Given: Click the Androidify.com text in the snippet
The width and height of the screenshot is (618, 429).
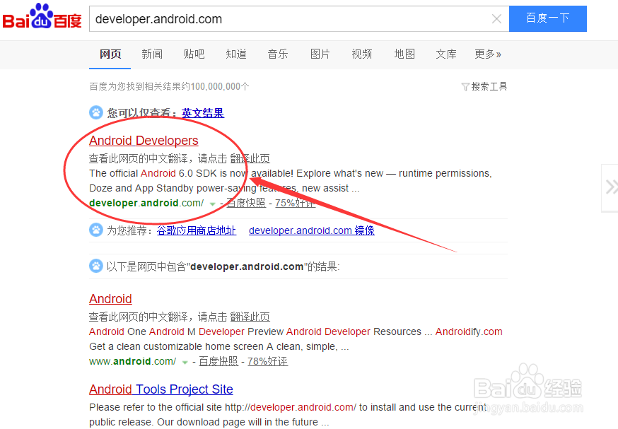Looking at the screenshot, I should pyautogui.click(x=469, y=331).
